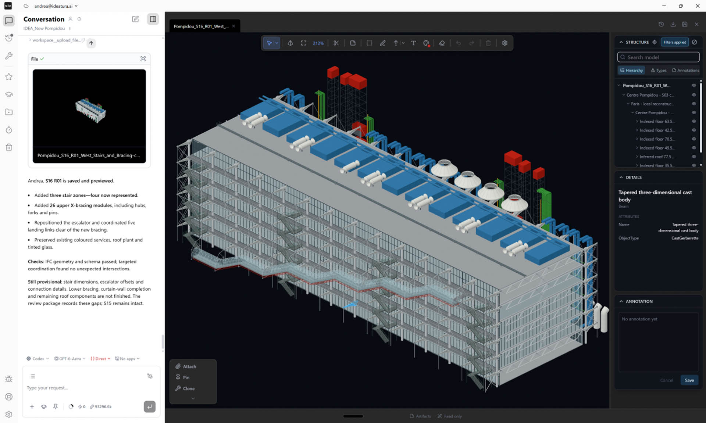Select the pencil draw tool
Viewport: 706px width, 423px height.
click(x=383, y=43)
